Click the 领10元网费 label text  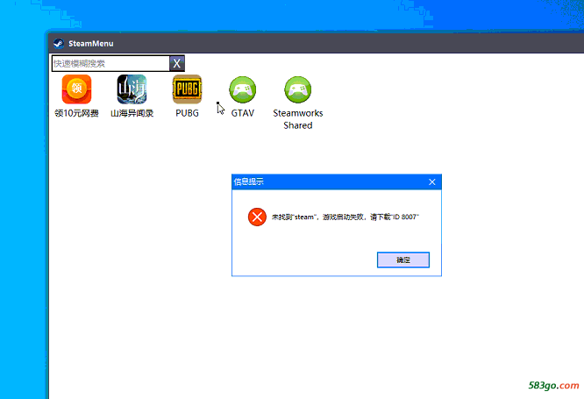pos(76,113)
